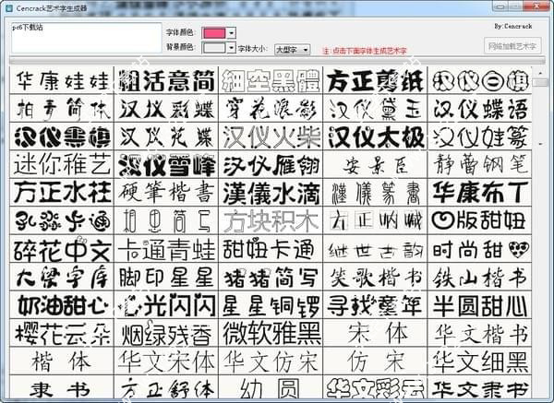Image resolution: width=554 pixels, height=403 pixels.
Task: Click the 华文楷书 font cell
Action: (479, 333)
